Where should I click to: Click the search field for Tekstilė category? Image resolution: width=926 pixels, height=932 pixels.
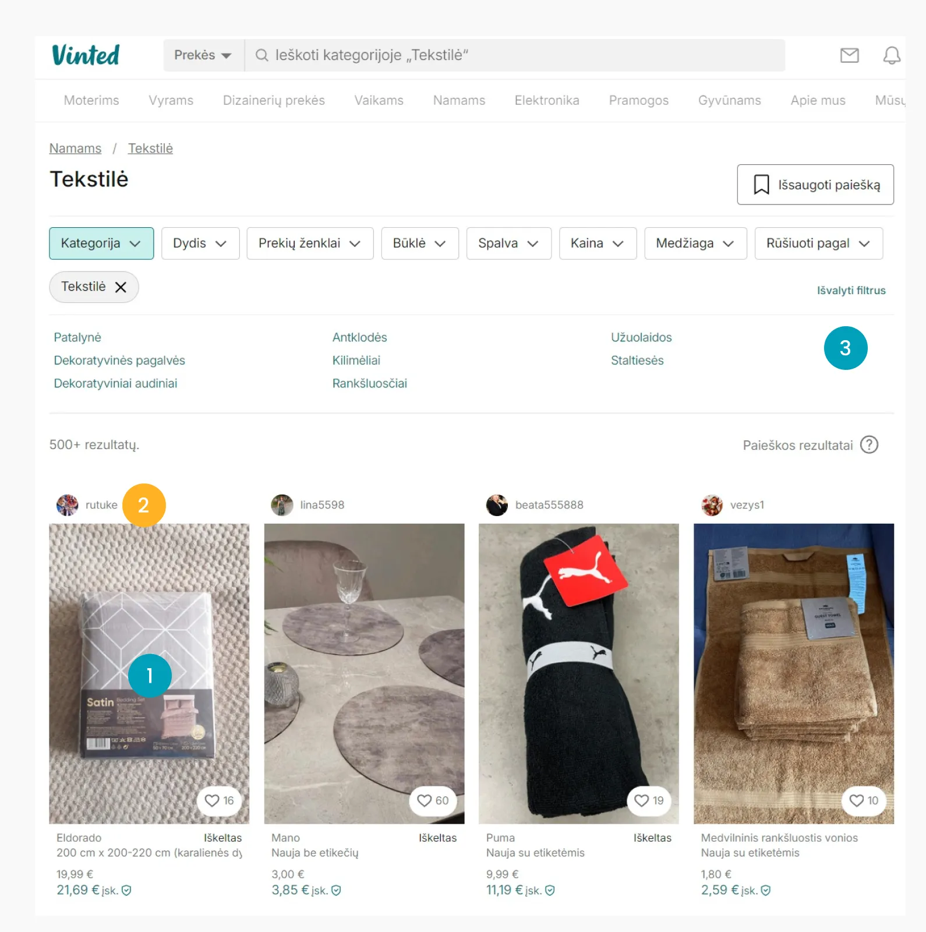[x=515, y=55]
